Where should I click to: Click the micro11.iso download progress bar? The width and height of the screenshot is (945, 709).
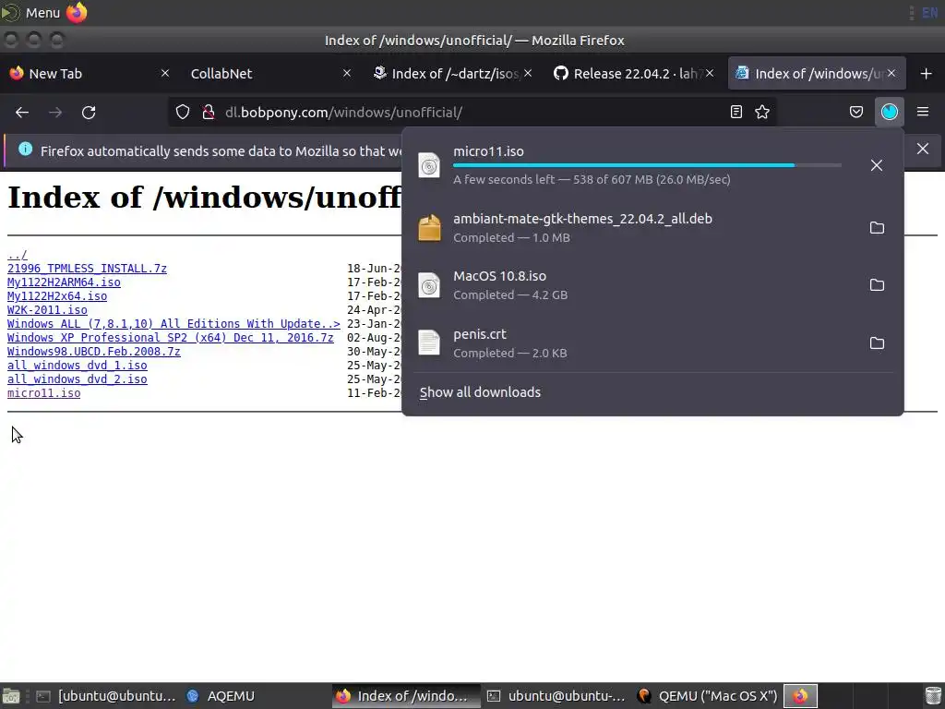pyautogui.click(x=647, y=165)
